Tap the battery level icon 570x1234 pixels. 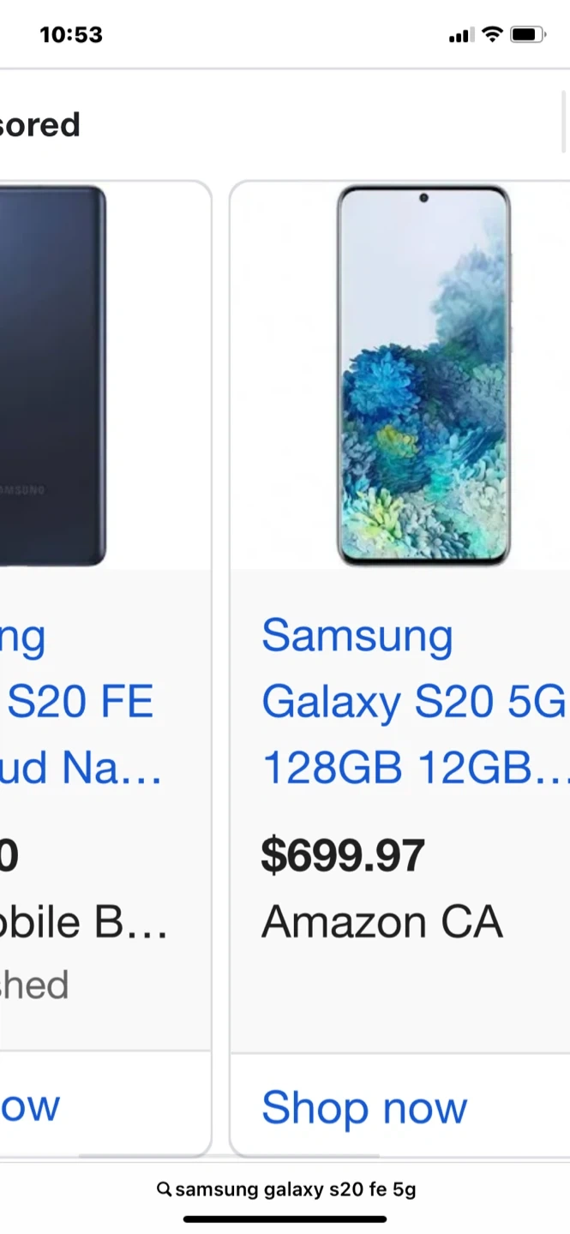[x=527, y=35]
